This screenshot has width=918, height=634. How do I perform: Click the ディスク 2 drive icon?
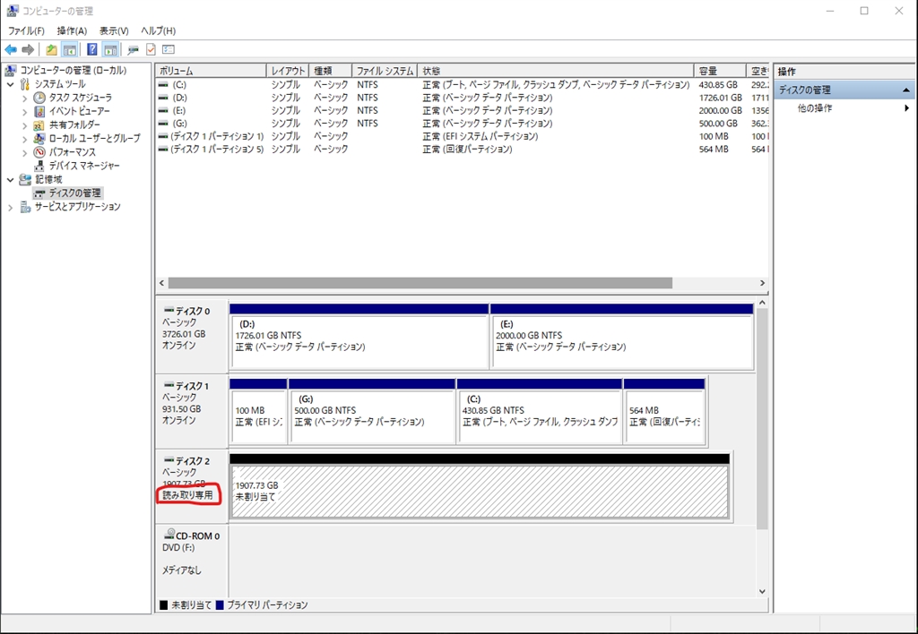(169, 459)
